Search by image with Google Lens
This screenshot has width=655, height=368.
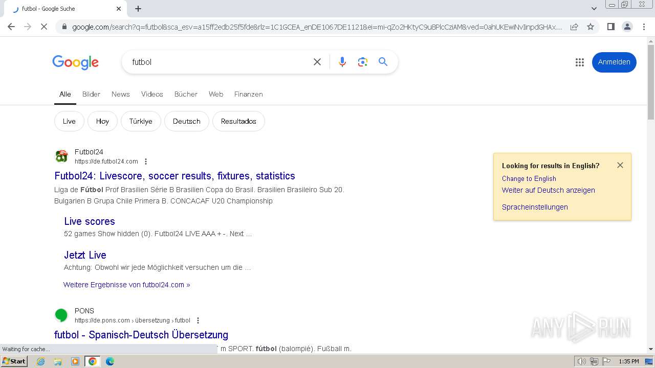(363, 62)
